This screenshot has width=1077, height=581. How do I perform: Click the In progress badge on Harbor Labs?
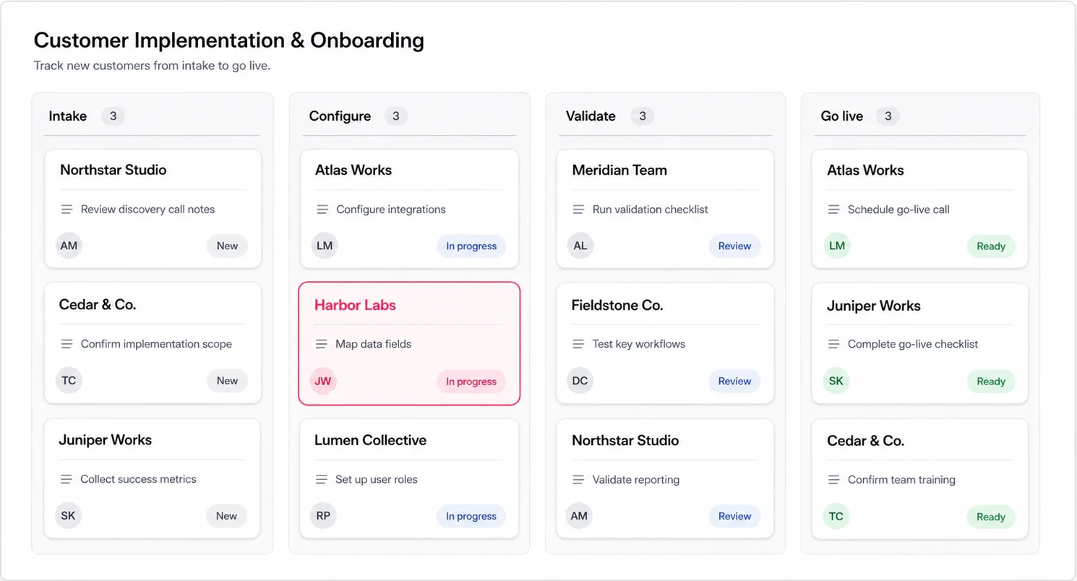471,382
